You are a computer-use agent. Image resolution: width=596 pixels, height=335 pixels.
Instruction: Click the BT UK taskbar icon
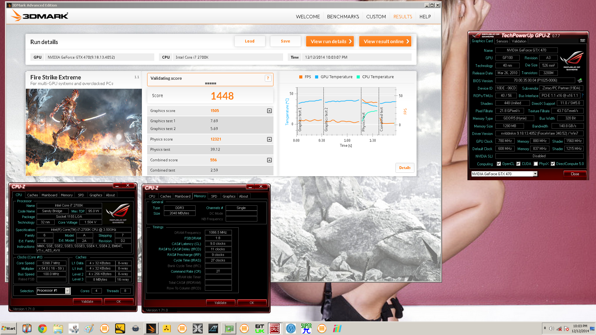coord(260,328)
